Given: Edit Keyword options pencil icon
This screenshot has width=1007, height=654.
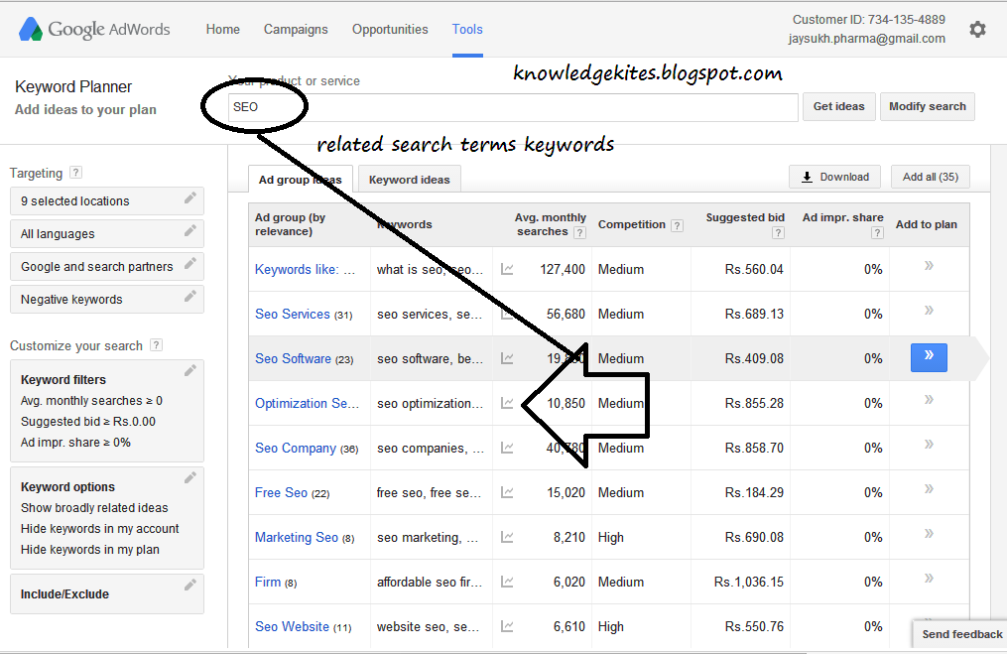Looking at the screenshot, I should pos(190,478).
